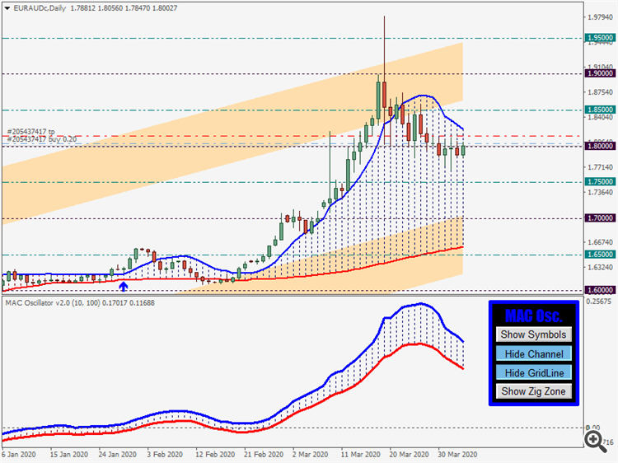The height and width of the screenshot is (463, 618).
Task: Click the Show Zig Zone button
Action: click(x=534, y=391)
